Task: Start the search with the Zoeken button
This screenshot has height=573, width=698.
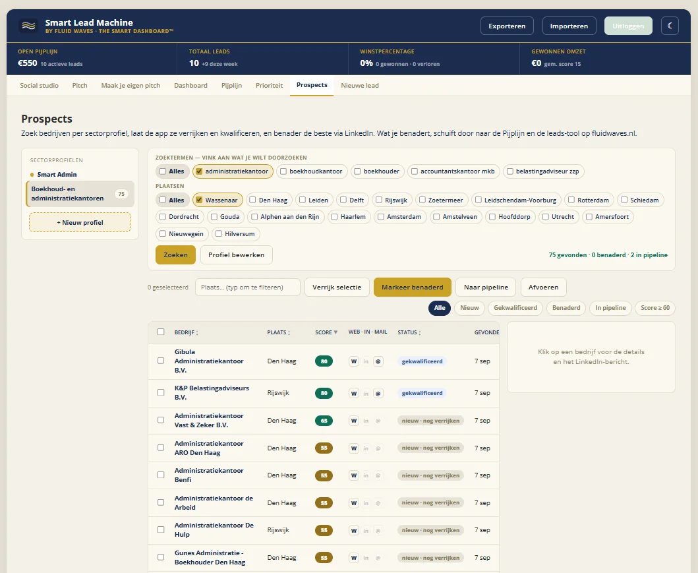Action: [x=175, y=255]
